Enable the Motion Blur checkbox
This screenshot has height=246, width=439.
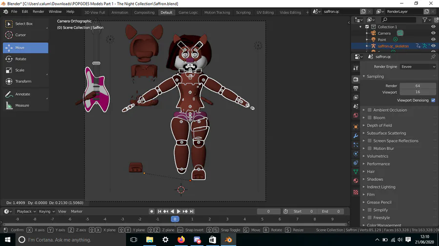click(370, 148)
